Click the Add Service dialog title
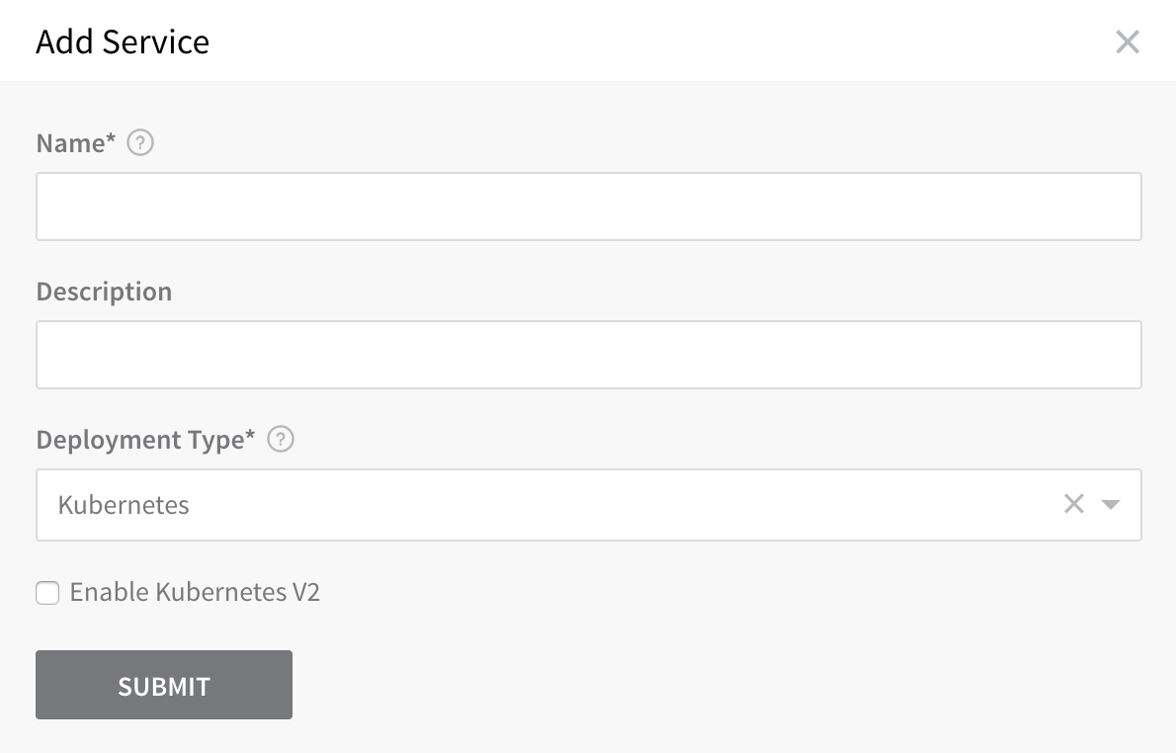 pos(123,42)
